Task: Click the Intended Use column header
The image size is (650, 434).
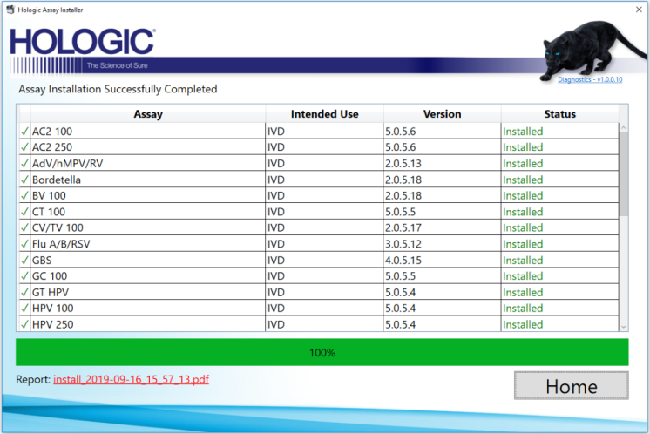Action: pyautogui.click(x=324, y=114)
